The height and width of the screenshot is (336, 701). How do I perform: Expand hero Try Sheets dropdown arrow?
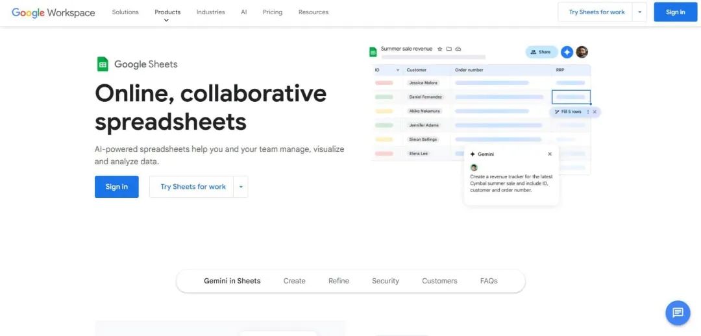tap(241, 187)
